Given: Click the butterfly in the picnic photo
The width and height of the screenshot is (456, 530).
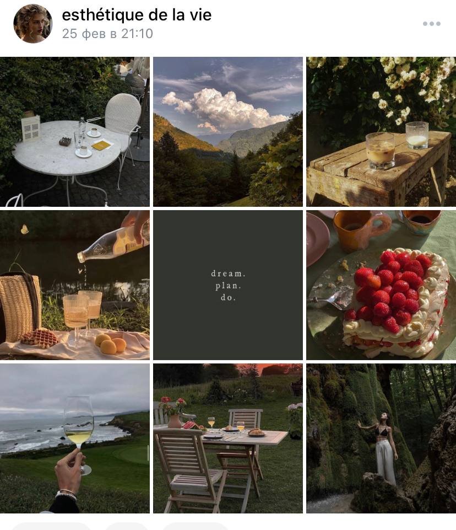Looking at the screenshot, I should 24,229.
